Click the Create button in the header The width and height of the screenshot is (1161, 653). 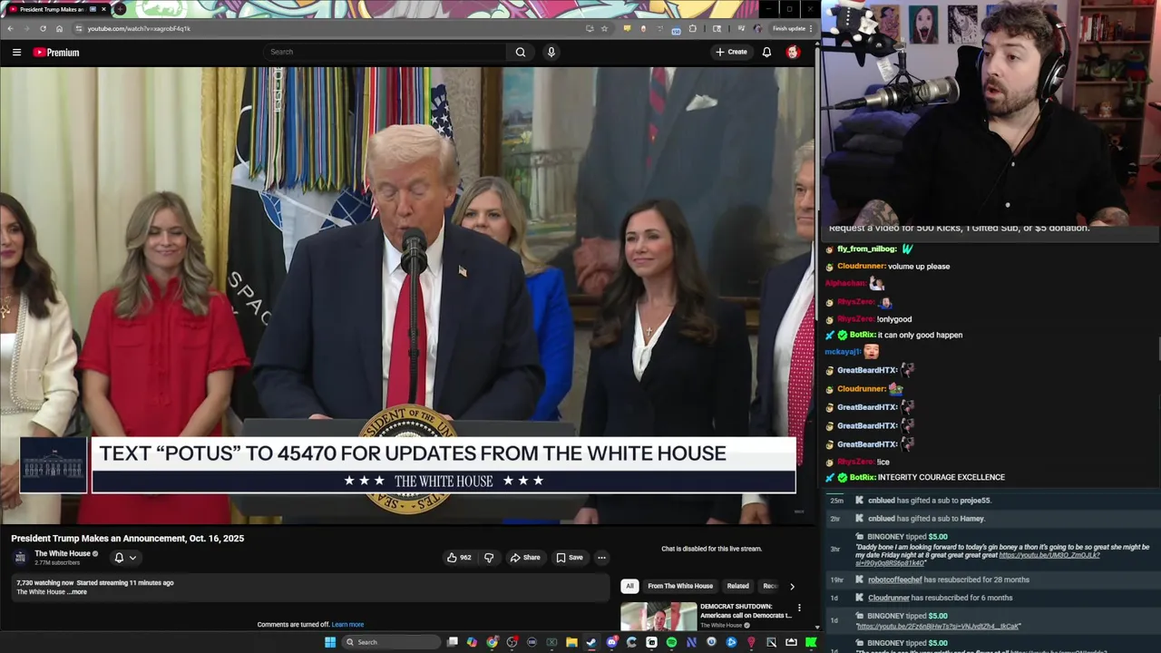coord(731,52)
